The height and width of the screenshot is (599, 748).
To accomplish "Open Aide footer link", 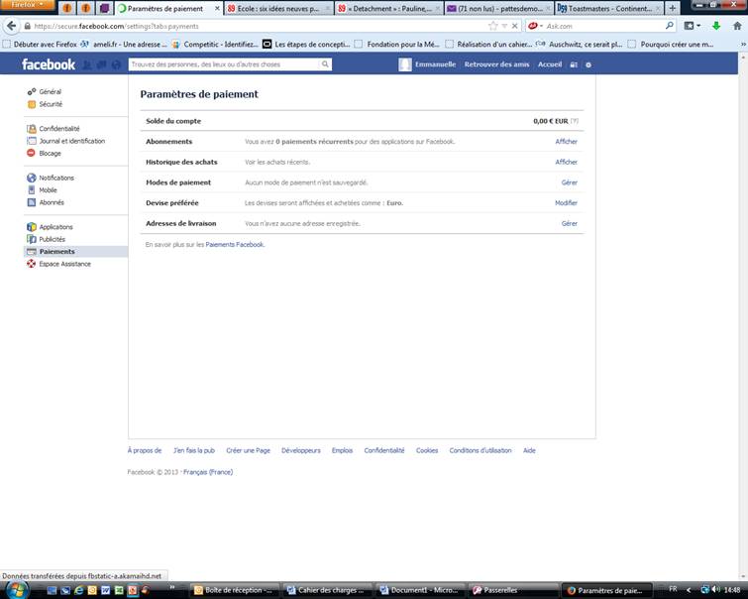I will (529, 450).
